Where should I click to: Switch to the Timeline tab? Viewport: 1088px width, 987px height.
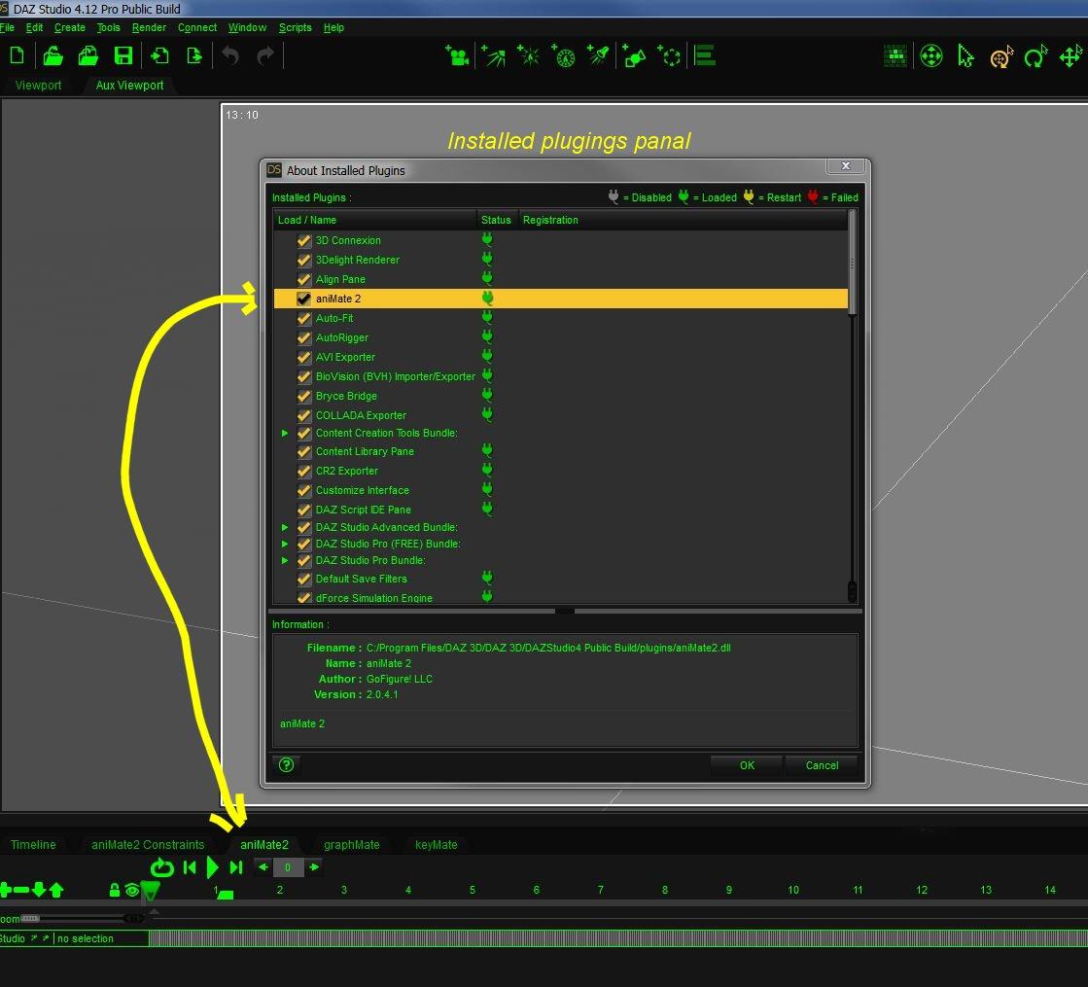(x=33, y=845)
